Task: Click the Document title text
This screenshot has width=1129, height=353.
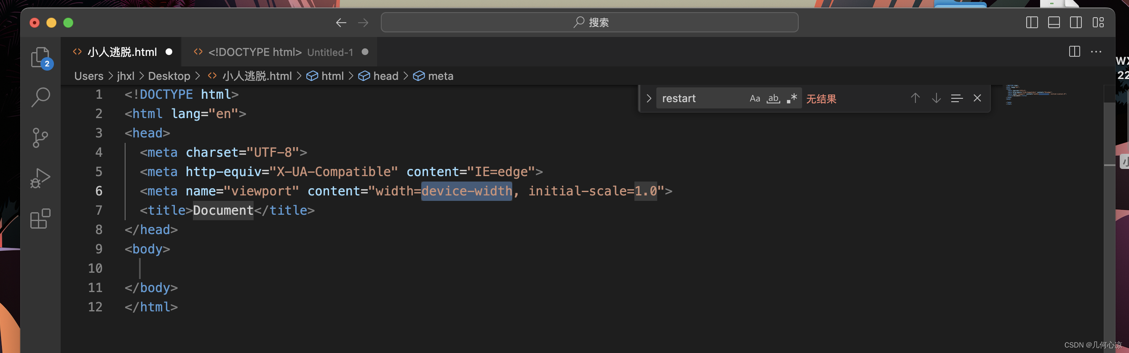Action: coord(223,211)
